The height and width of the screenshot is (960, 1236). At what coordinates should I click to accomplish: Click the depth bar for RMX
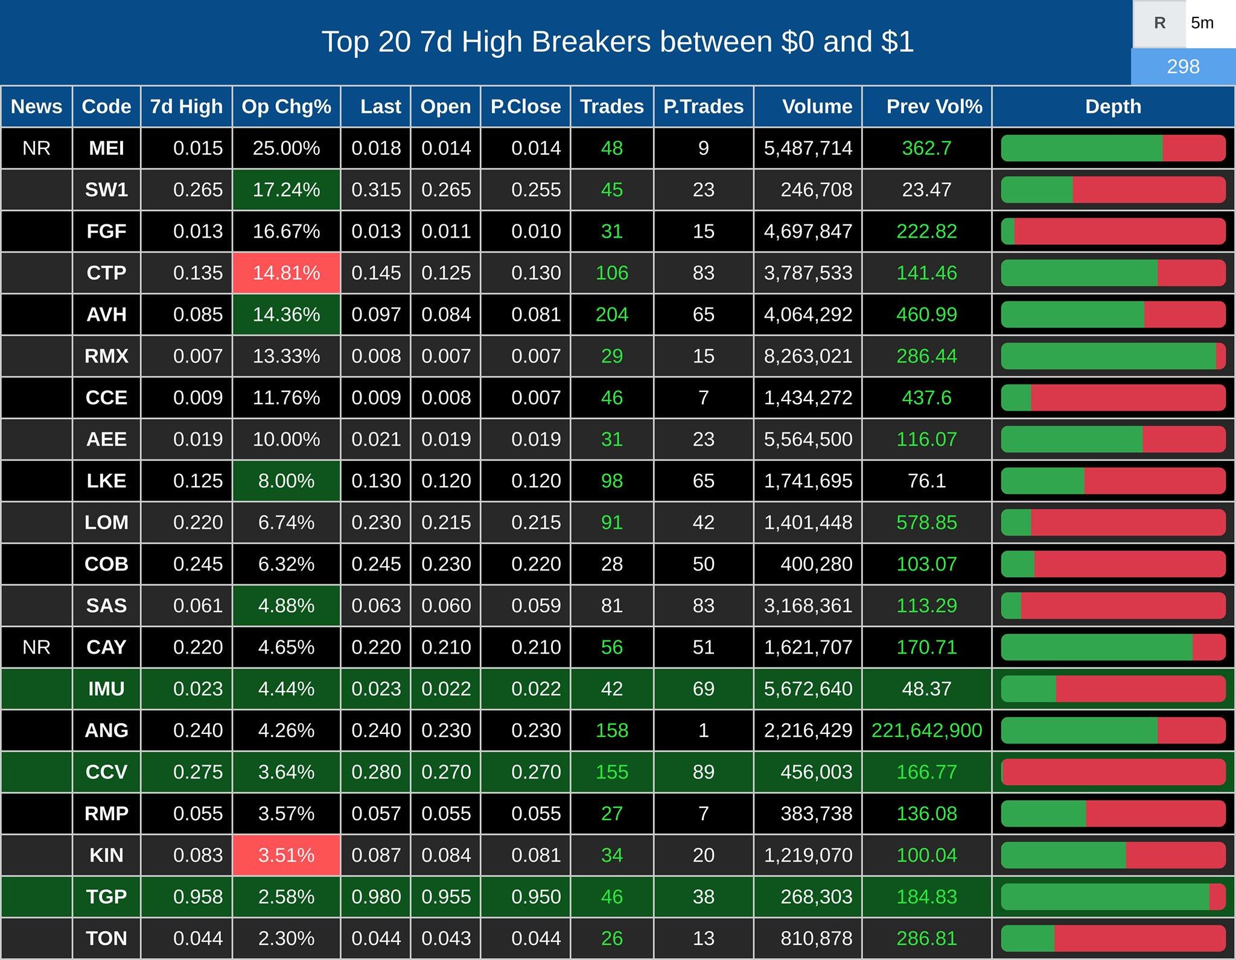pyautogui.click(x=1113, y=356)
